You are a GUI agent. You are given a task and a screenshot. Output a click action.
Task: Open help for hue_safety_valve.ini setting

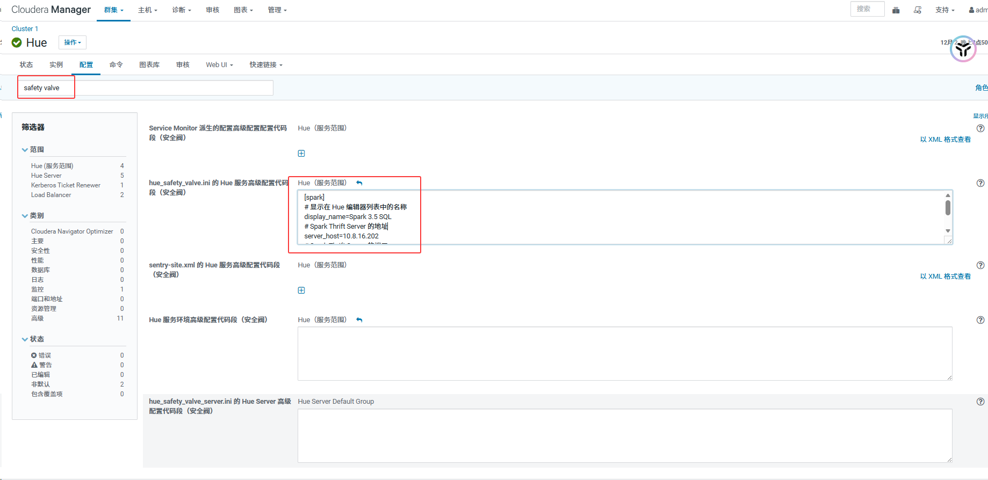coord(980,183)
